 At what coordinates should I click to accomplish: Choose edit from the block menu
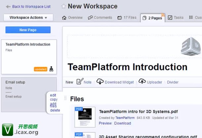[x=53, y=95]
